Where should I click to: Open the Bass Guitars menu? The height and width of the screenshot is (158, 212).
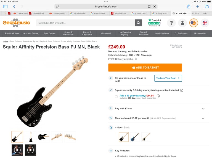click(50, 34)
